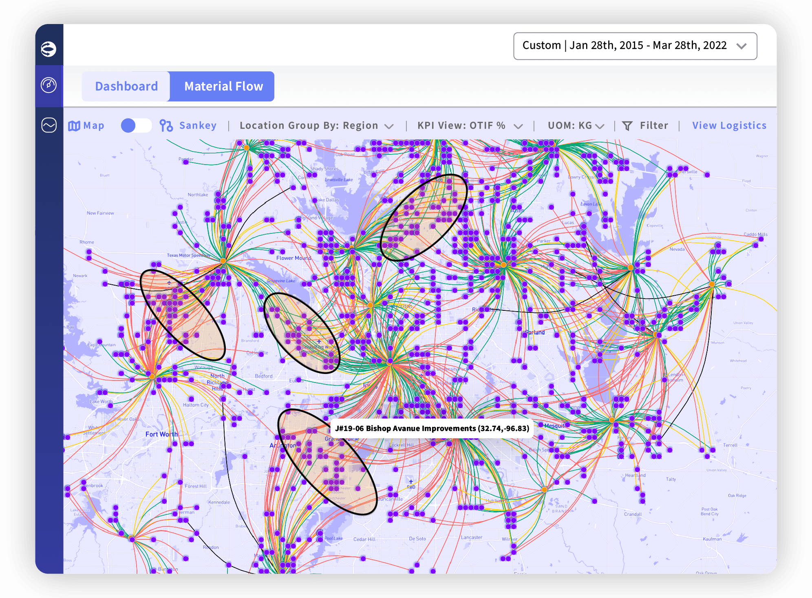Click the Bishop Avanue Improvements tooltip
The image size is (812, 598).
tap(432, 428)
